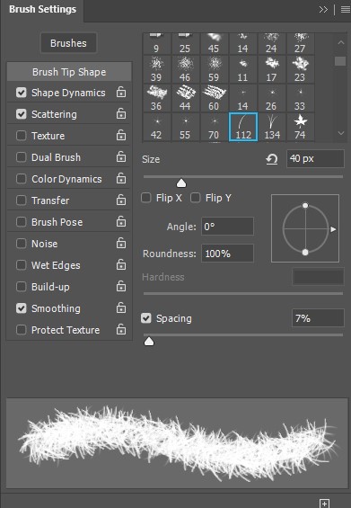Toggle lock icon for Transfer
The width and height of the screenshot is (351, 508).
[x=121, y=200]
